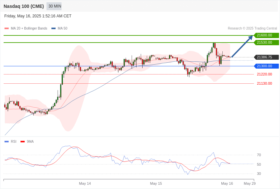Image resolution: width=280 pixels, height=189 pixels.
Task: Click the 21130.00 red support value
Action: tap(265, 83)
